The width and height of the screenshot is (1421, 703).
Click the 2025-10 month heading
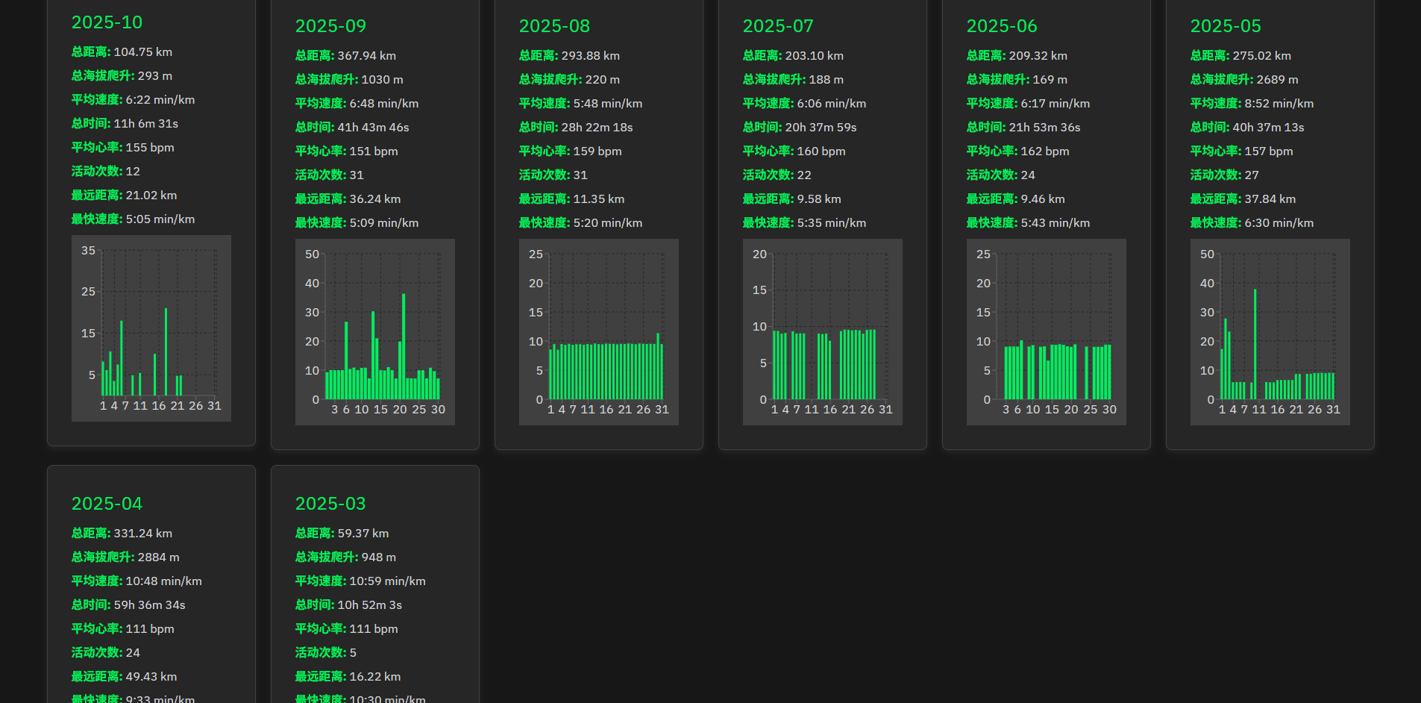[x=107, y=22]
